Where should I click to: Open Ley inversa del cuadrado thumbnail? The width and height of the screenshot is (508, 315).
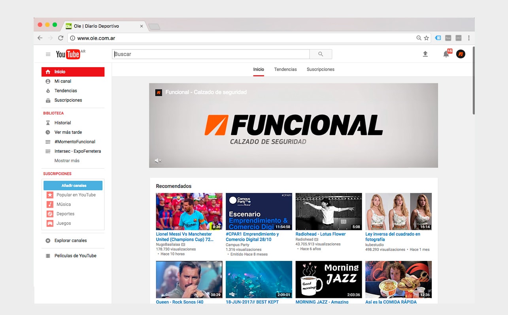tap(398, 212)
